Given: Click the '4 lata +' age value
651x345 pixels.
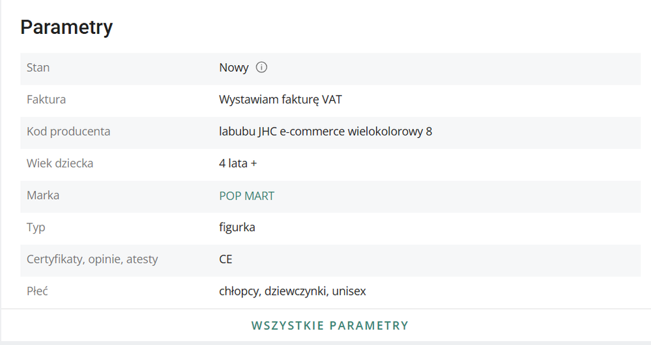Looking at the screenshot, I should click(x=238, y=163).
